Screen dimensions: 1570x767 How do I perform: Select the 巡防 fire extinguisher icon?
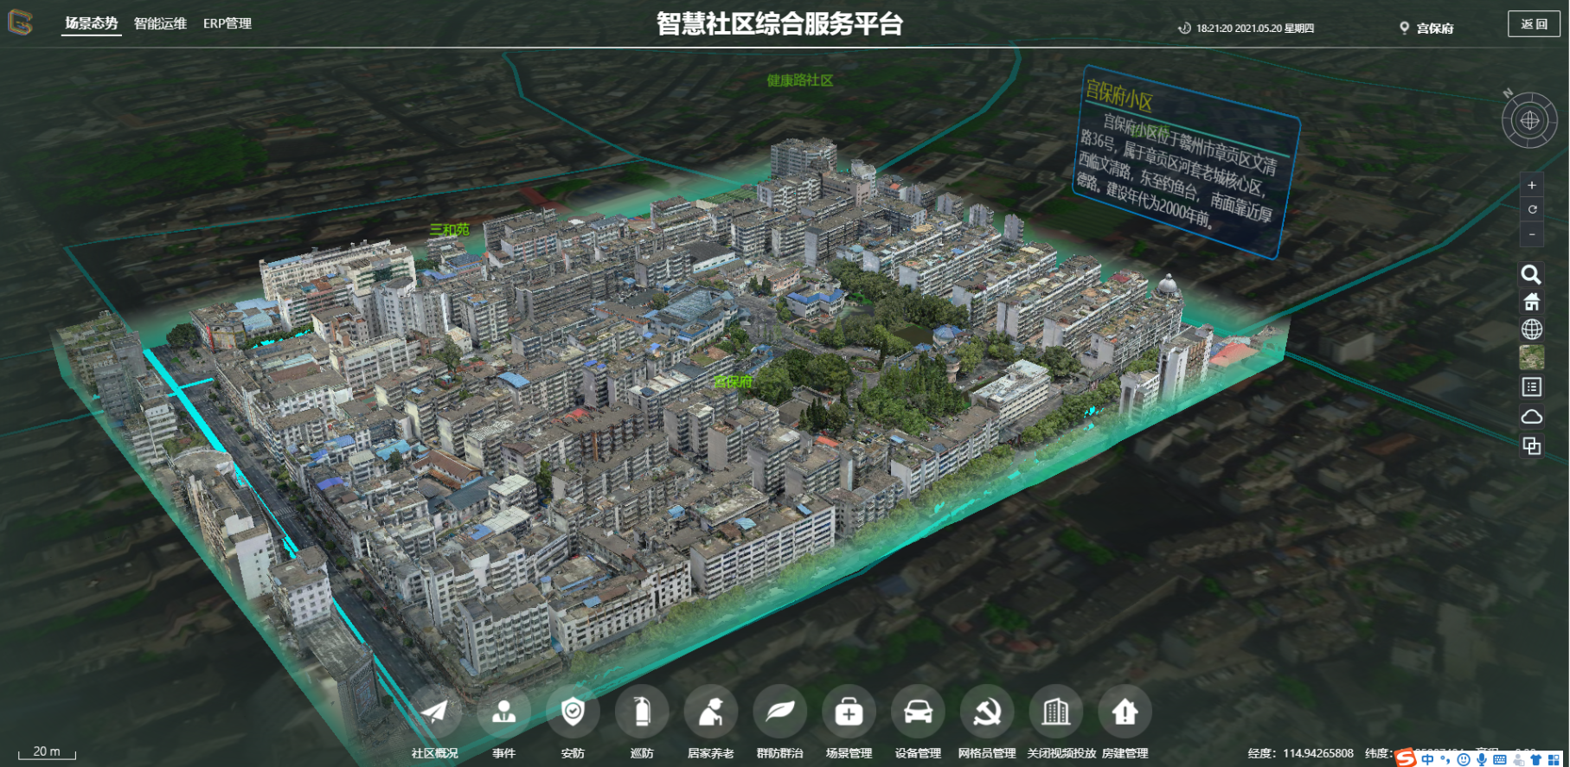point(642,713)
